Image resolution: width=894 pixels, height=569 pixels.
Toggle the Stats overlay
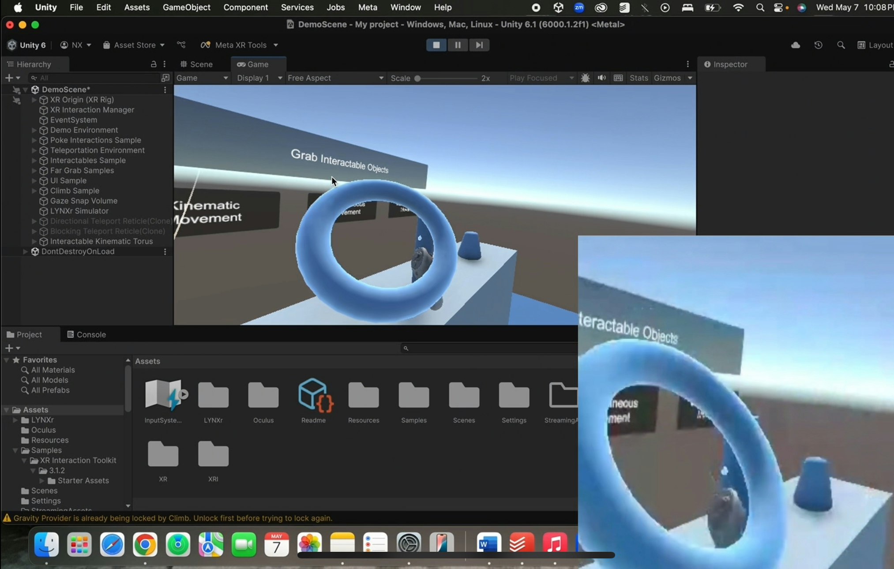coord(639,78)
